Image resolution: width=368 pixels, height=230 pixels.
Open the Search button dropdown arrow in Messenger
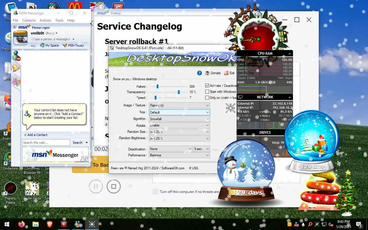87,143
